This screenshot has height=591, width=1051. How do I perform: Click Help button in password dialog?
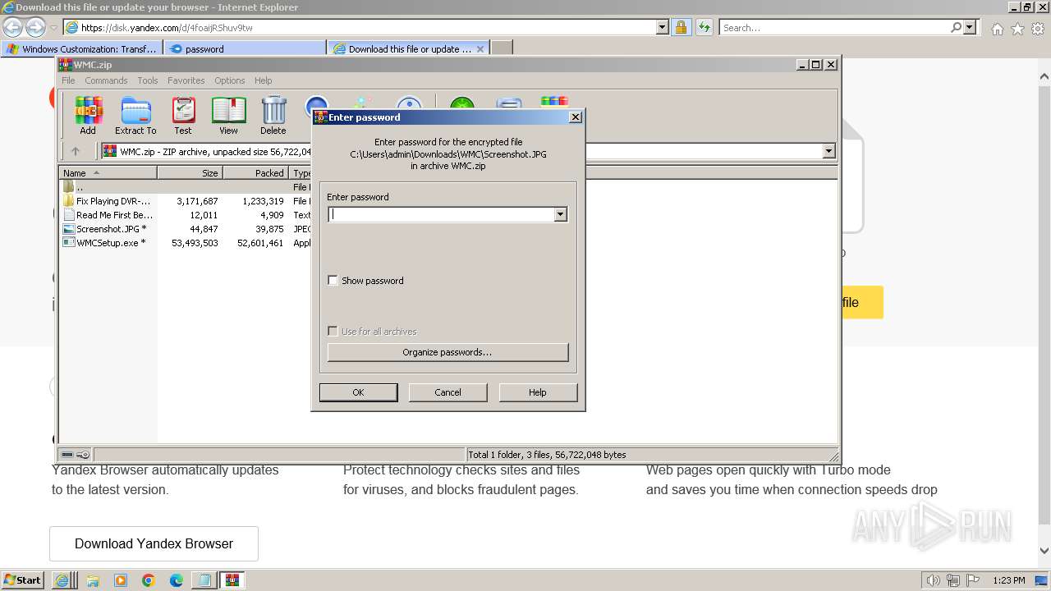tap(537, 392)
